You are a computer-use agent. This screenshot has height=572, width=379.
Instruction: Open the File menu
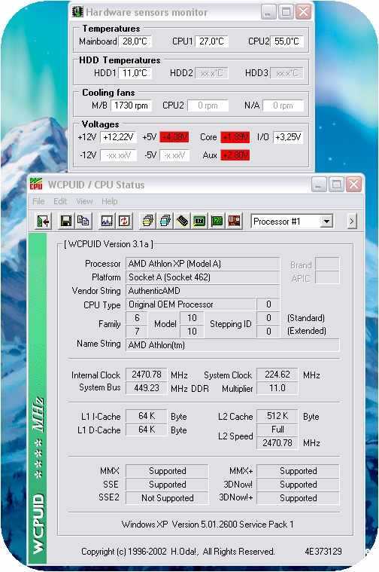(38, 201)
